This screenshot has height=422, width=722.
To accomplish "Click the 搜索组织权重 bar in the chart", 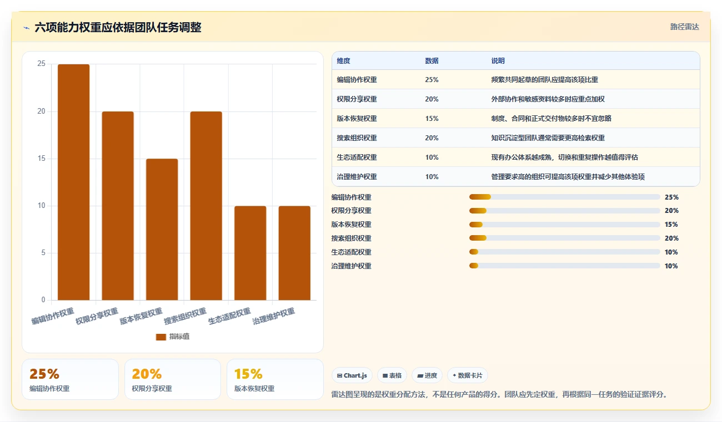I will click(x=206, y=206).
